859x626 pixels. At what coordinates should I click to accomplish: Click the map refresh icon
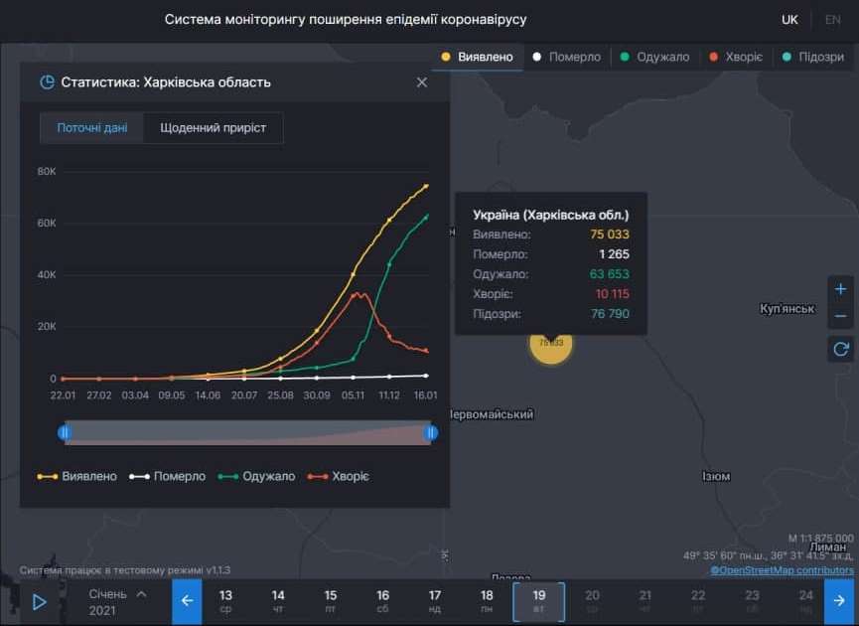tap(840, 349)
